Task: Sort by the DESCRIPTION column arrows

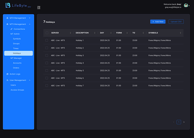Action: pos(95,33)
